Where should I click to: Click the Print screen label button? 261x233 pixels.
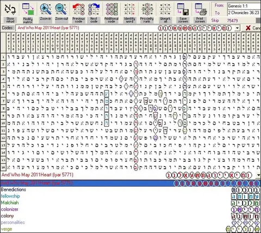tap(200, 20)
